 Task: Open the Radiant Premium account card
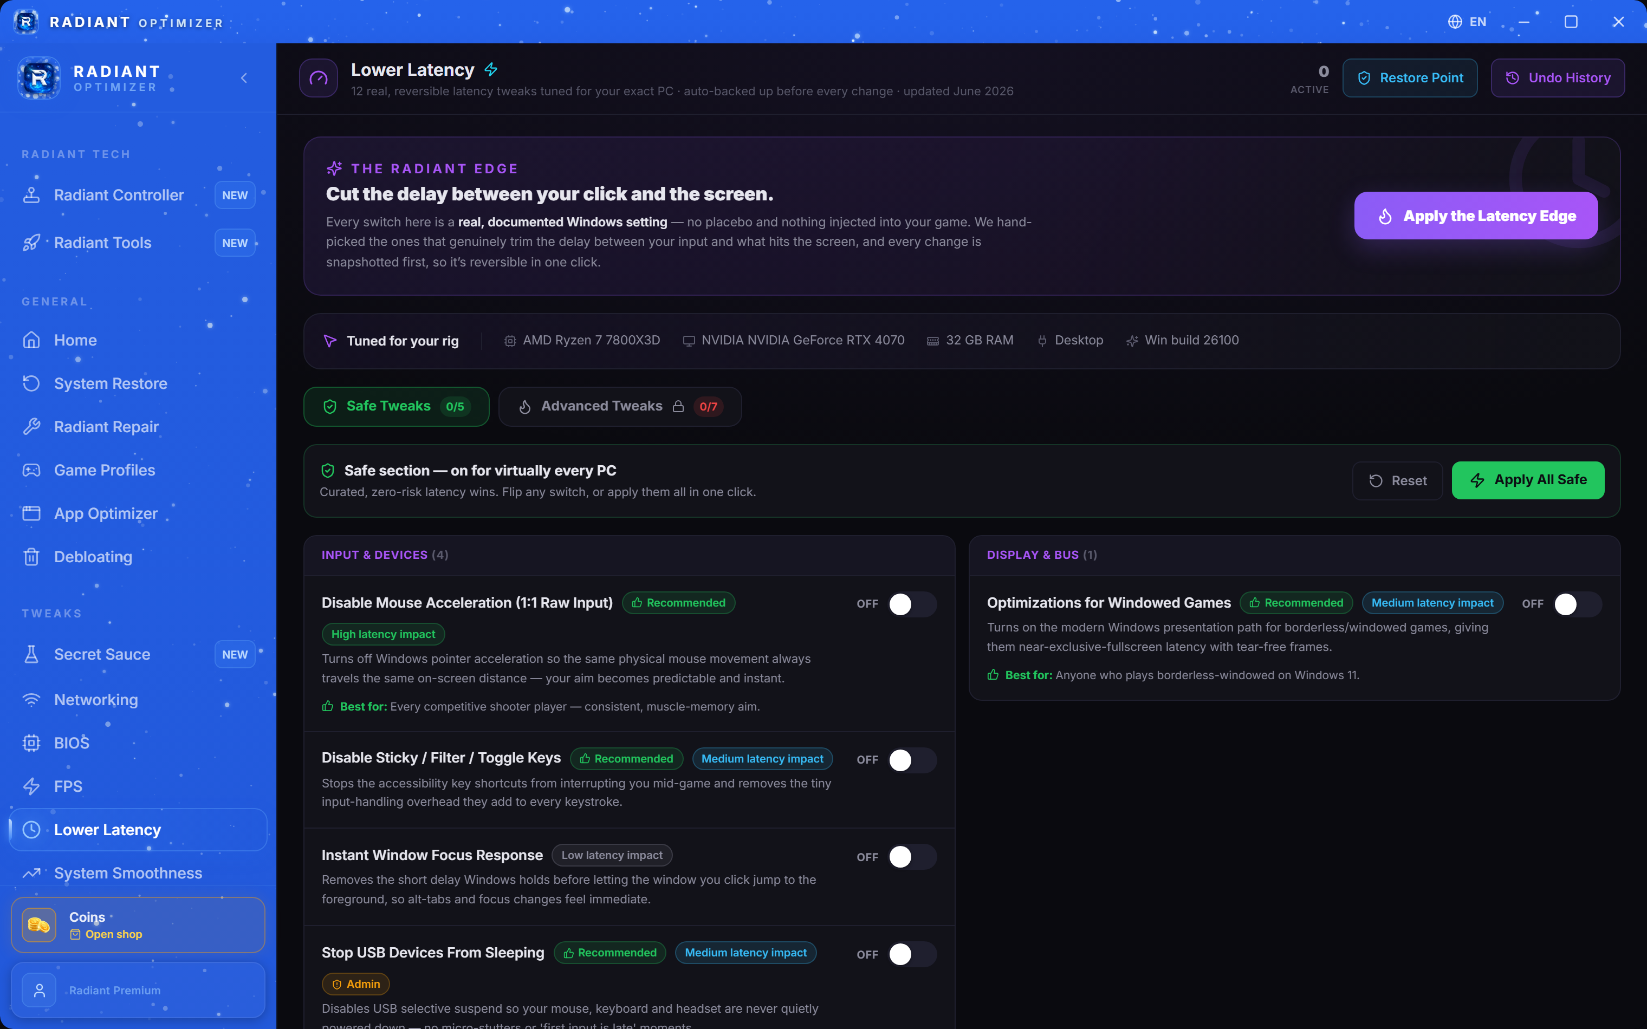pos(138,990)
